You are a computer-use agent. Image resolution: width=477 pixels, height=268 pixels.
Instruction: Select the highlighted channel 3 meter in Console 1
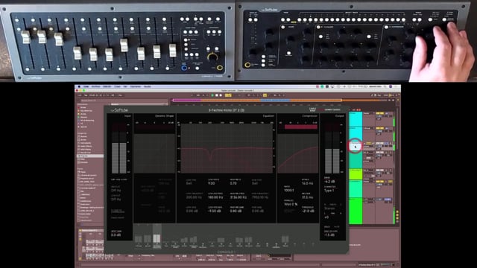click(157, 237)
